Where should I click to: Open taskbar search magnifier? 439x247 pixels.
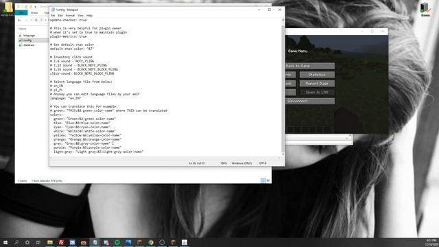click(x=16, y=242)
